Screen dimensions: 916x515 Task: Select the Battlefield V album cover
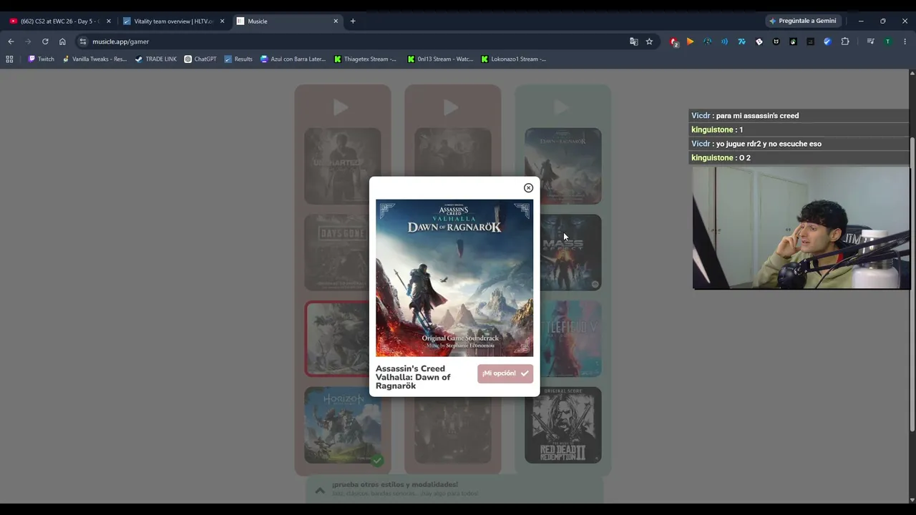(x=570, y=338)
